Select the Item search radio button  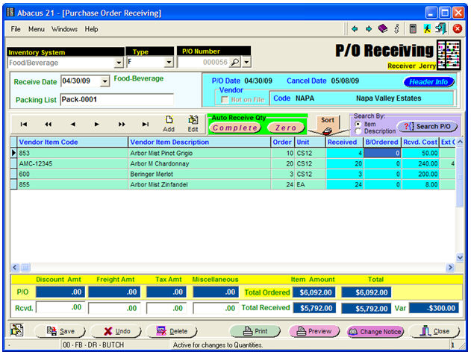coord(358,124)
